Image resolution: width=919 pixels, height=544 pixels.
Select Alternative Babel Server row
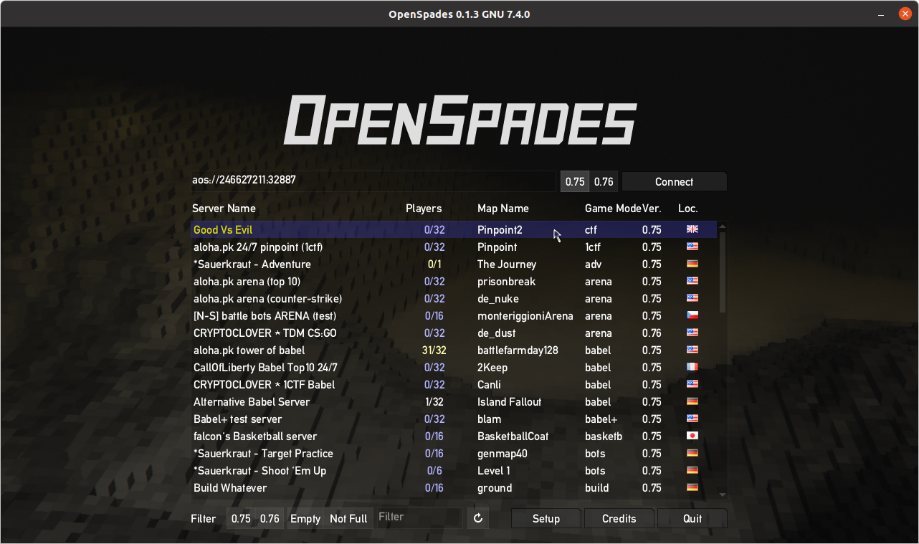click(454, 401)
